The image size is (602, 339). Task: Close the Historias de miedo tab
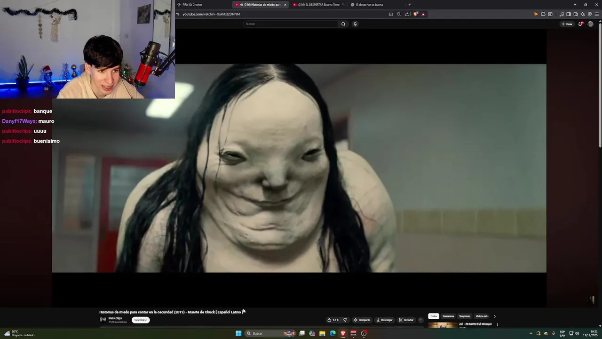(285, 5)
